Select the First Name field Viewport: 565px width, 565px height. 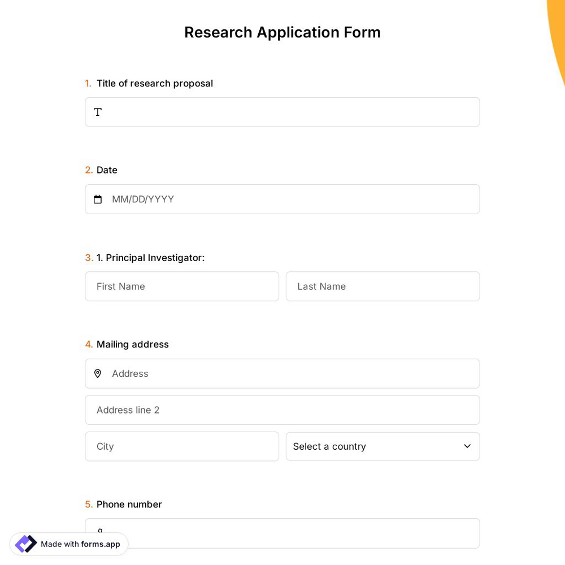tap(182, 286)
